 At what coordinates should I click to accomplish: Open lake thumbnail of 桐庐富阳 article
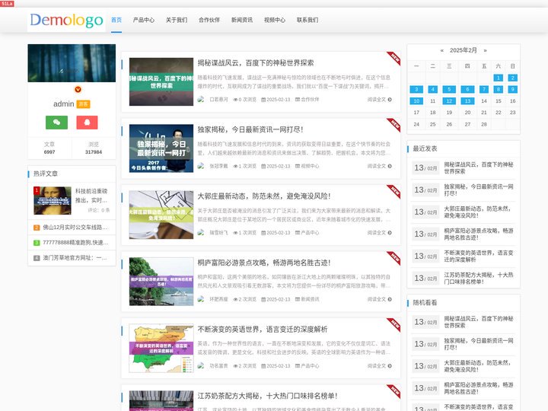click(161, 282)
